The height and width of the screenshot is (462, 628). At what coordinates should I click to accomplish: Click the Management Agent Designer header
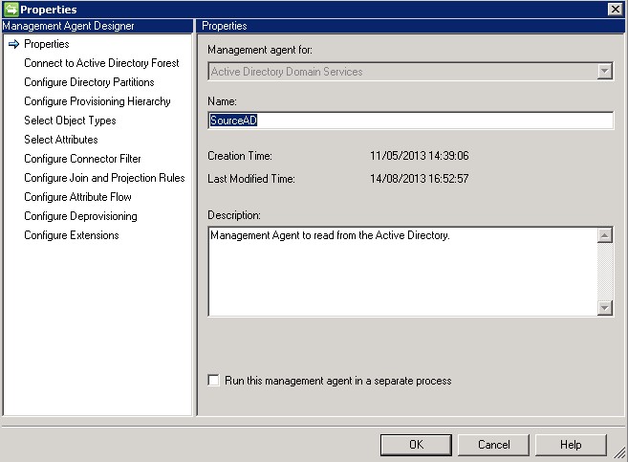point(97,26)
